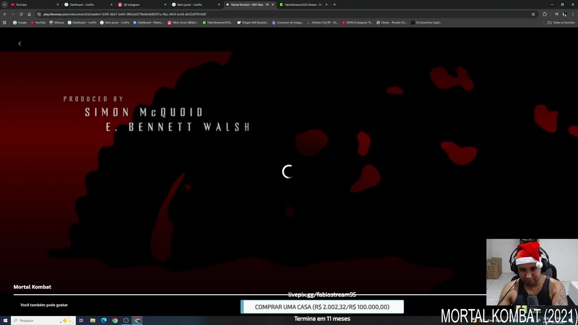578x325 pixels.
Task: Click the Pesquisar taskbar search box
Action: tap(43, 320)
